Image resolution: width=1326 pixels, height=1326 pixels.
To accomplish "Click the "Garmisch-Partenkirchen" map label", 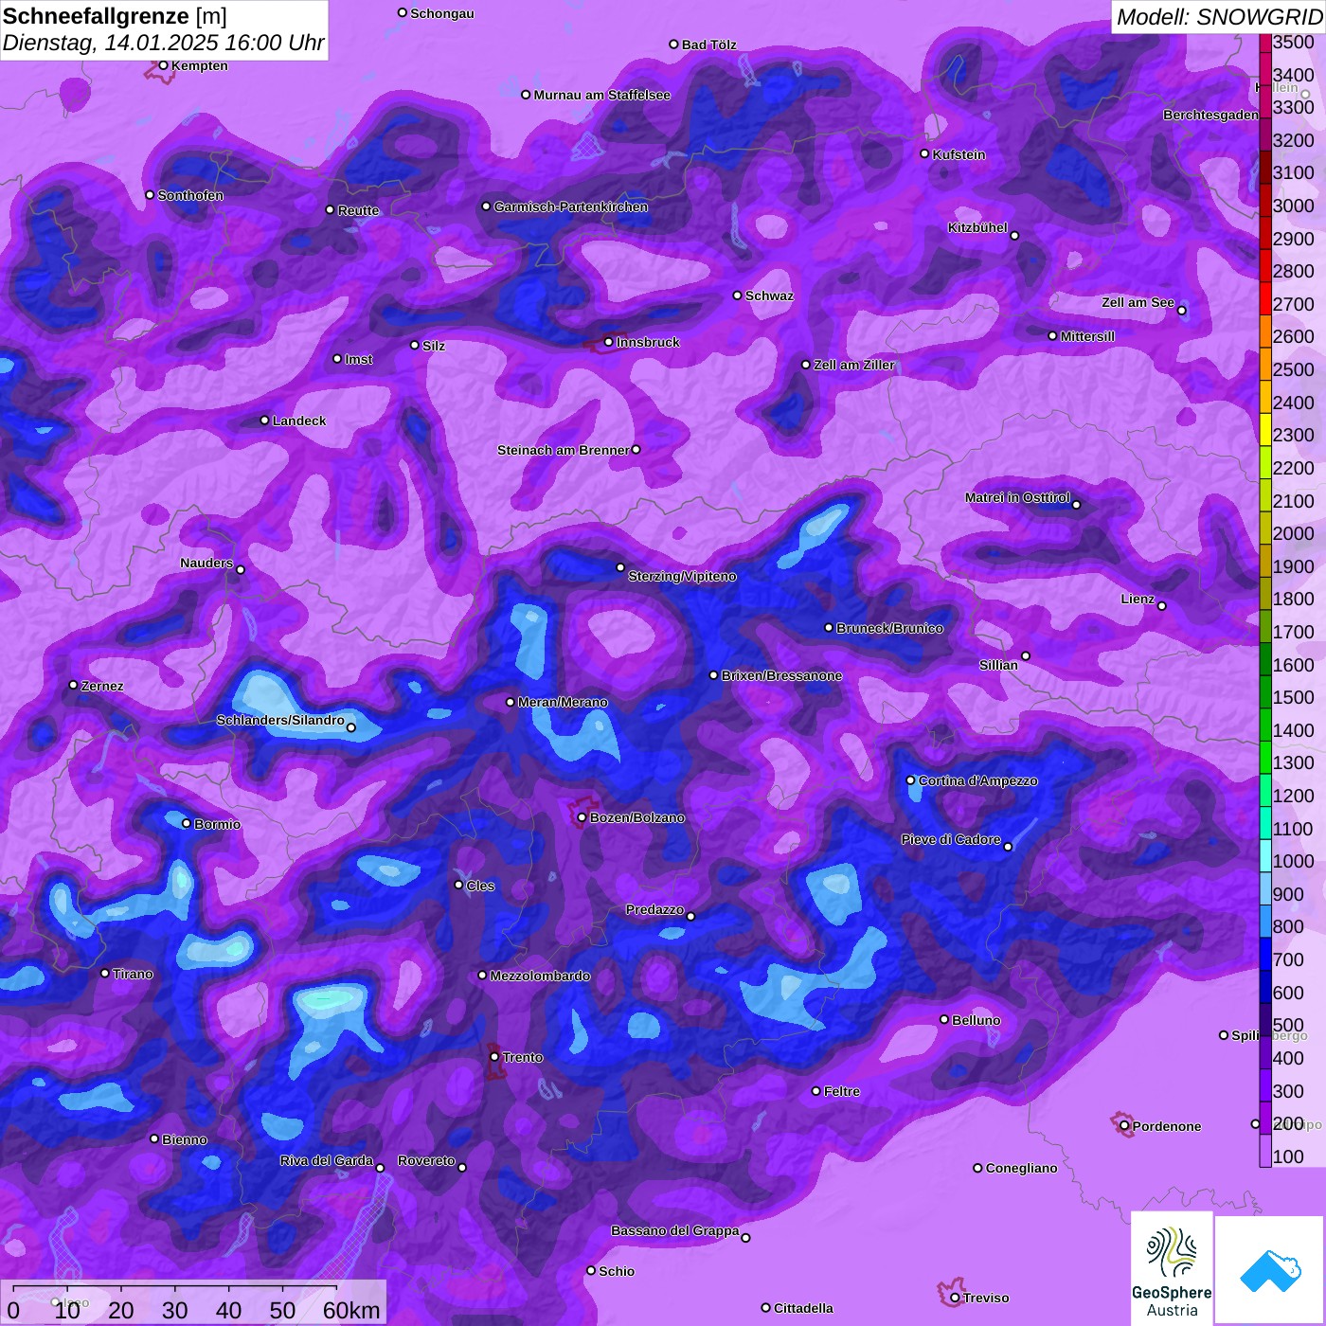I will 571,206.
